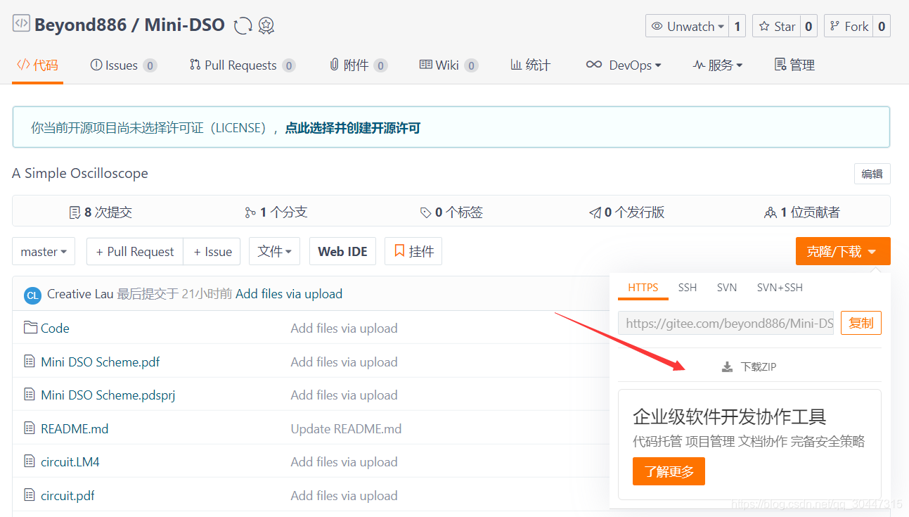Open the 附件 tab
909x517 pixels.
point(358,65)
